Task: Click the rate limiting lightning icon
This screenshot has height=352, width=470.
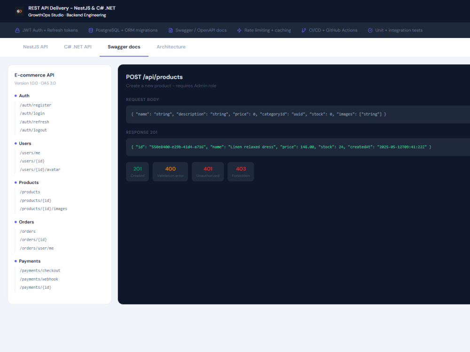Action: (x=239, y=30)
